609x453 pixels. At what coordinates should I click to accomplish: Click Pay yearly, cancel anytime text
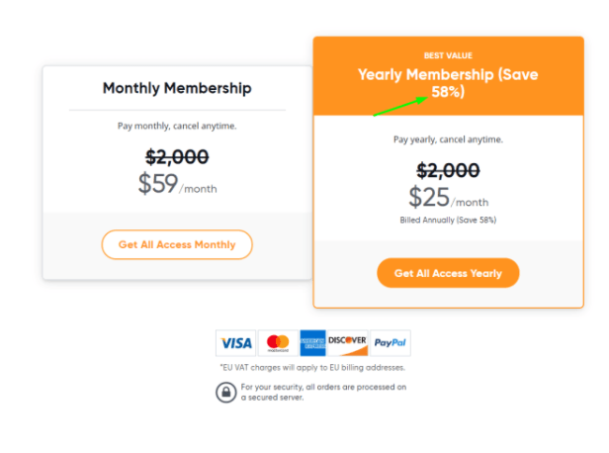448,139
